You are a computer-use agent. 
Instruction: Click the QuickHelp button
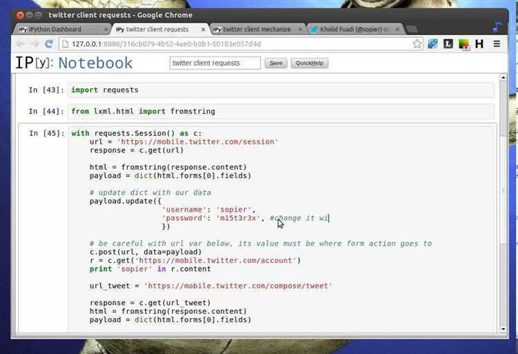tap(309, 63)
